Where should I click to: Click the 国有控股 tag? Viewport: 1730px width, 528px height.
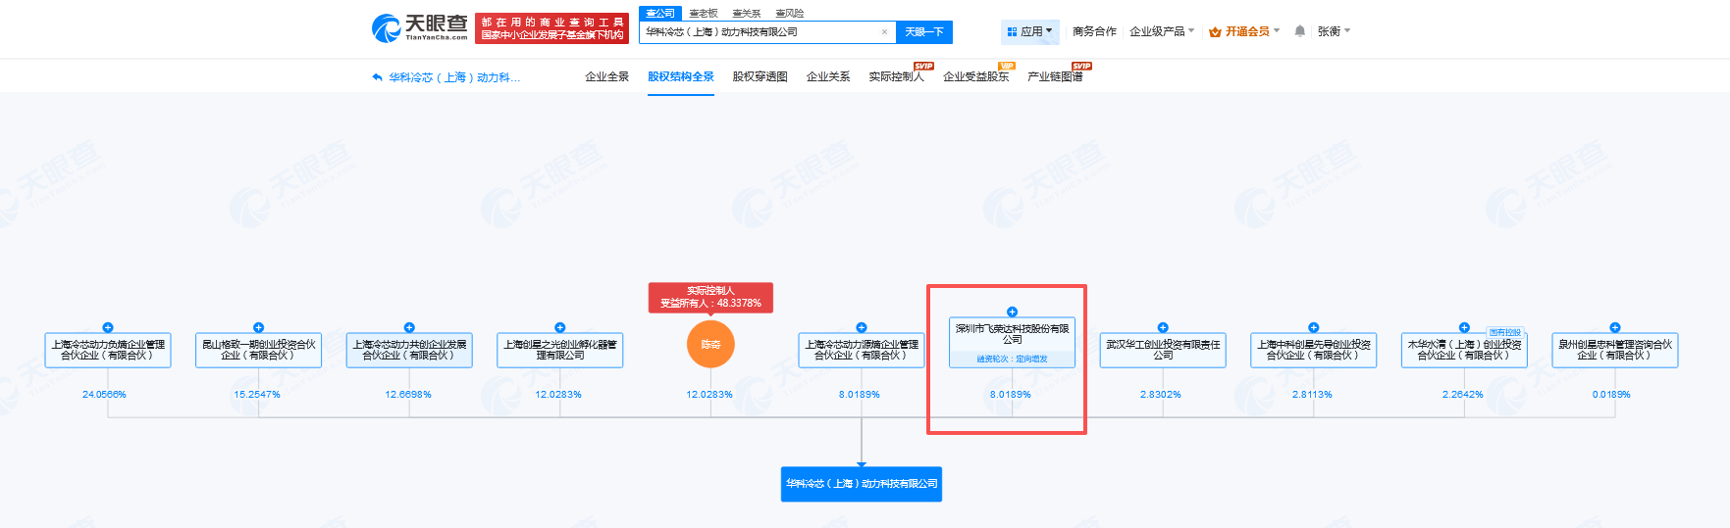(1505, 333)
